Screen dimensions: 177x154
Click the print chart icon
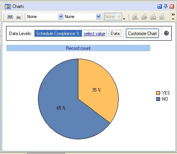pyautogui.click(x=10, y=17)
